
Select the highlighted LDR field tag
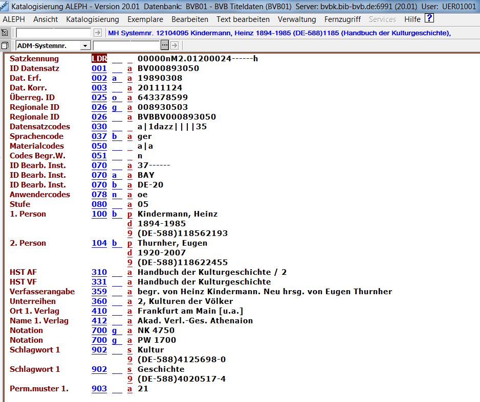coord(99,59)
